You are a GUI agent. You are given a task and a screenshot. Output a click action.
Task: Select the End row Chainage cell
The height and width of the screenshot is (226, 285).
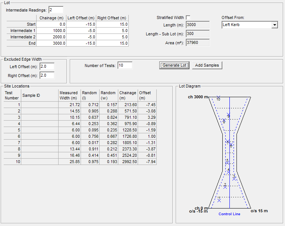(51, 43)
